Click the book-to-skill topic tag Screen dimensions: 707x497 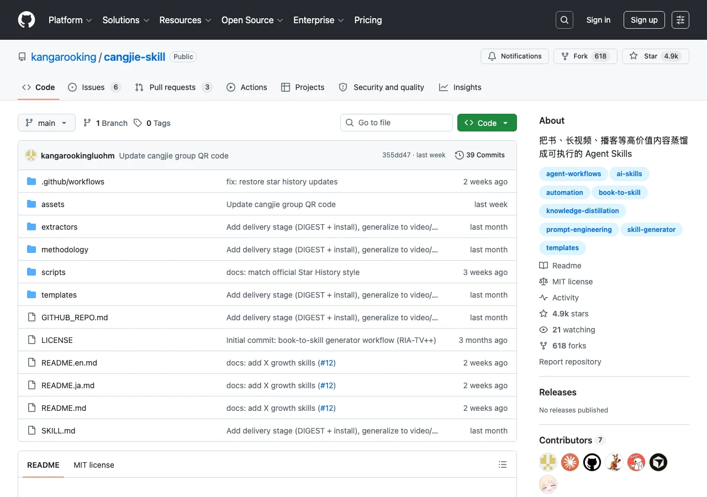(x=619, y=192)
